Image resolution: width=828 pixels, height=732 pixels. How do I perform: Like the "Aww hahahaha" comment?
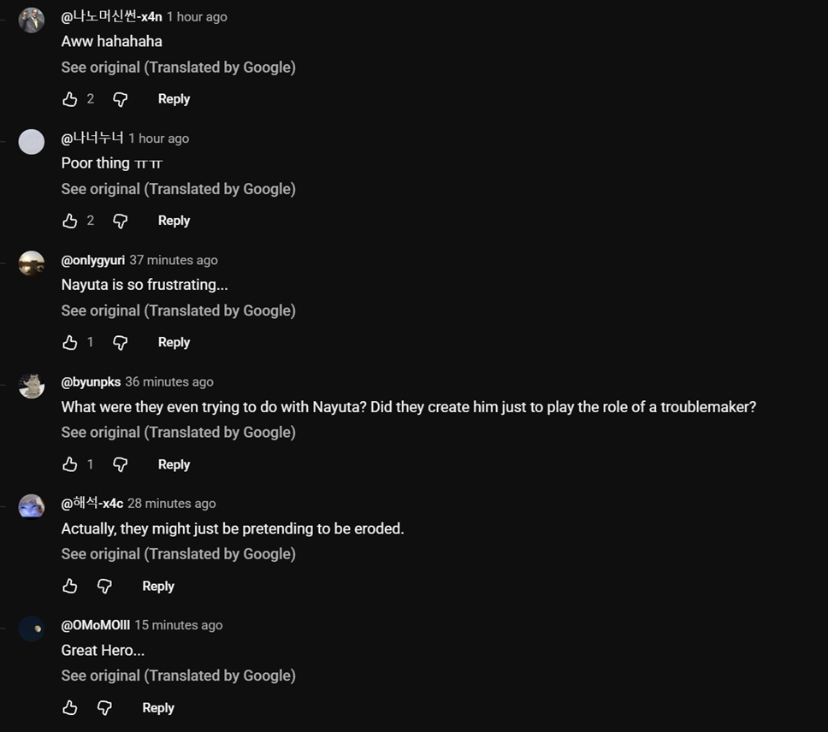(69, 99)
